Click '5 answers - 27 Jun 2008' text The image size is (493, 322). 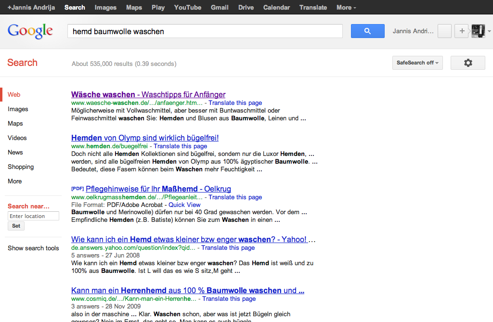pyautogui.click(x=105, y=255)
